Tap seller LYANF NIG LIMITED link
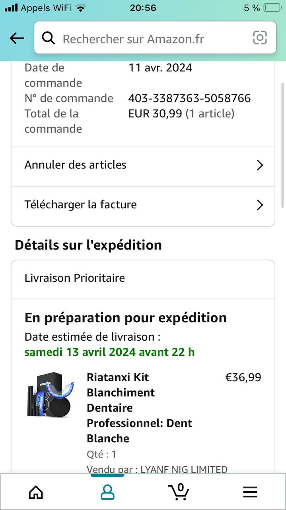286x510 pixels. (184, 469)
